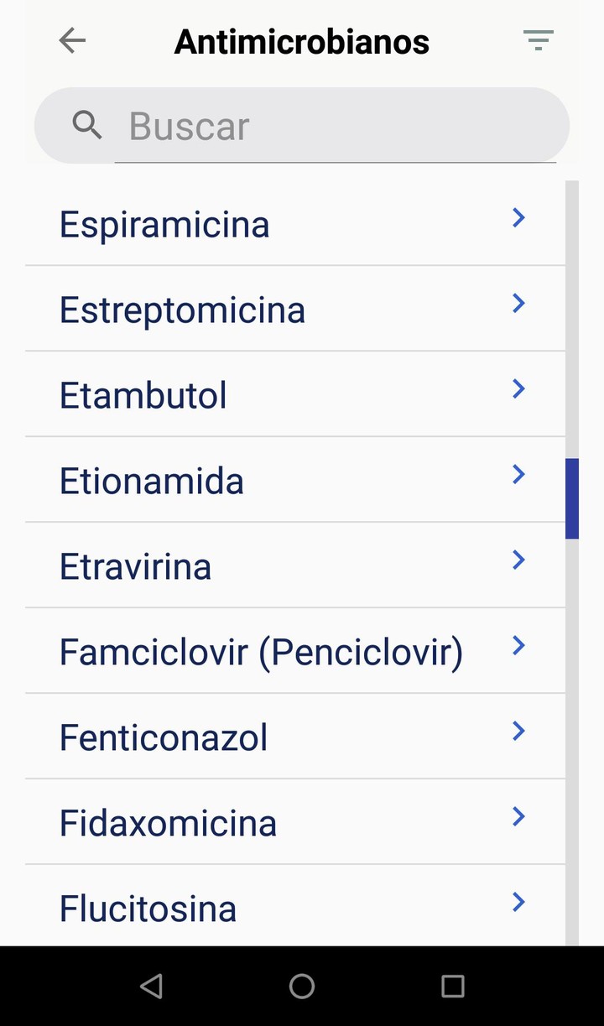Select Famciclovir (Penciclovir) from list
The width and height of the screenshot is (604, 1026).
tap(261, 653)
